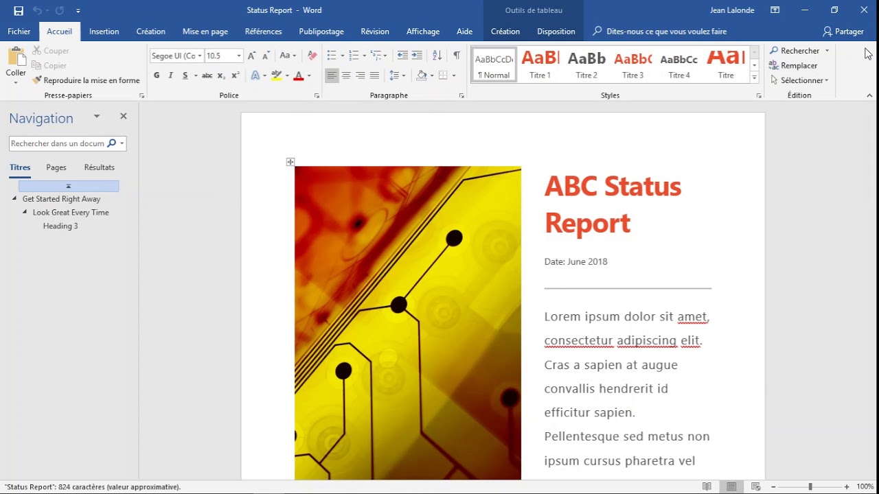The width and height of the screenshot is (879, 494).
Task: Apply the red font color
Action: (298, 75)
